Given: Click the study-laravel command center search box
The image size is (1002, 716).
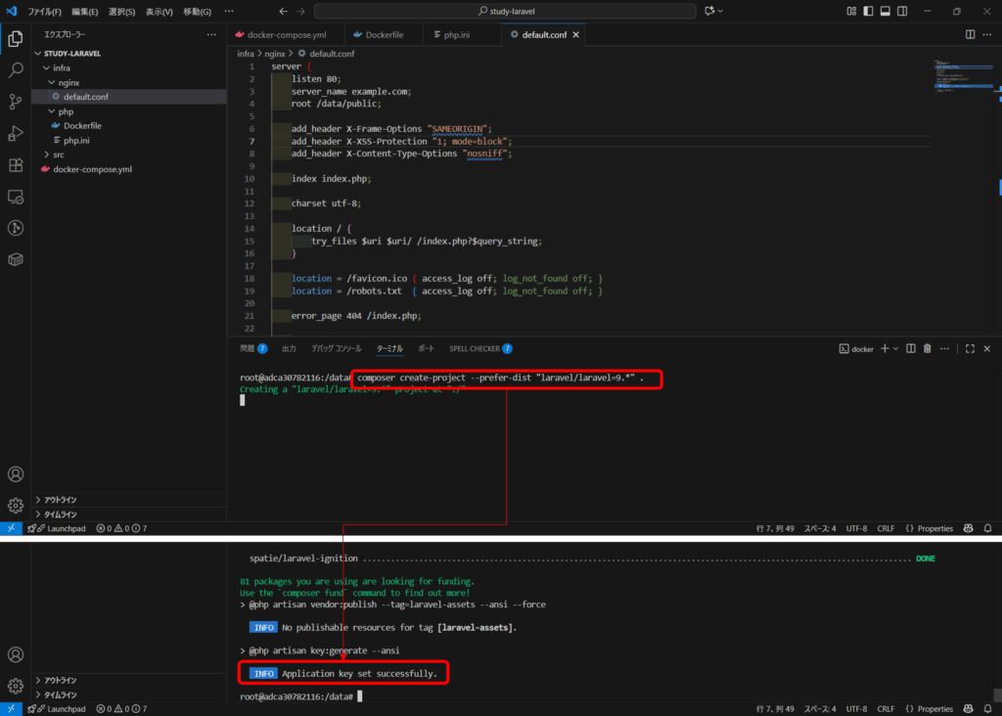Looking at the screenshot, I should [505, 11].
